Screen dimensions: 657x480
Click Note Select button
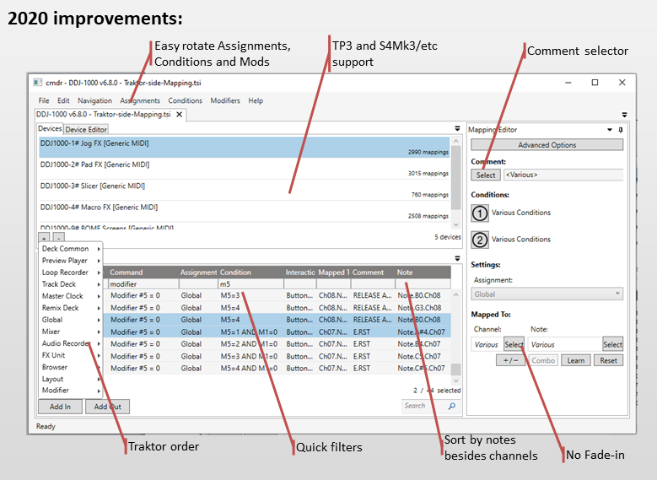612,344
